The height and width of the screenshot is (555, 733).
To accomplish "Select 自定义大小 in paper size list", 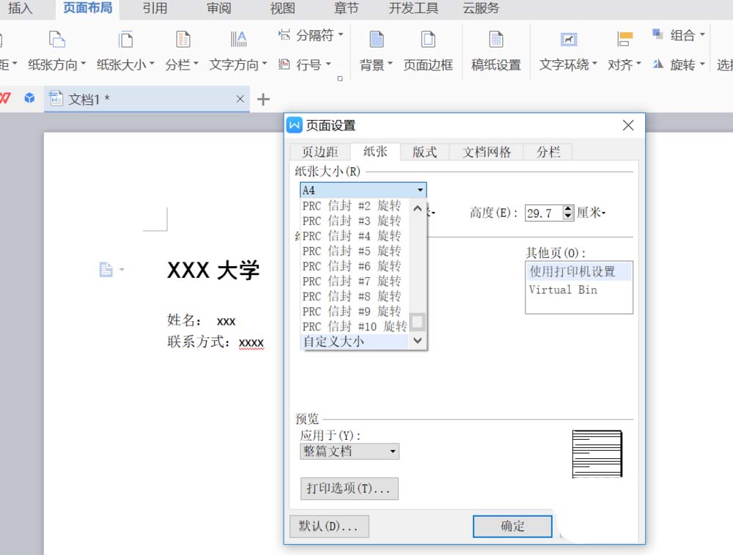I will tap(354, 342).
